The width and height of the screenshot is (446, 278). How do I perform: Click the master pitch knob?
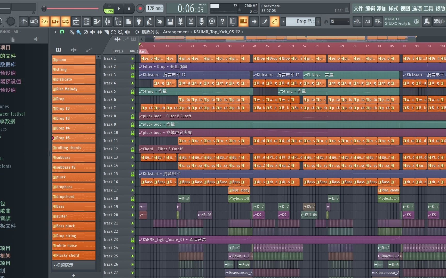click(x=11, y=21)
